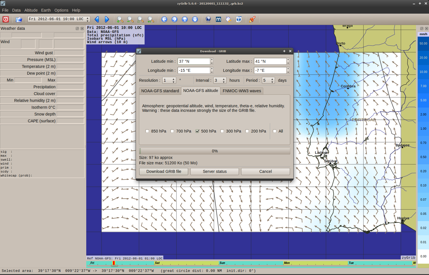The image size is (429, 275).
Task: Click the download progress bar
Action: (x=214, y=151)
